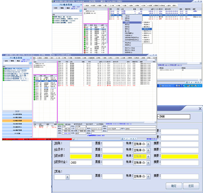Click the round blue refresh icon in the top window's sidebar

(81, 11)
